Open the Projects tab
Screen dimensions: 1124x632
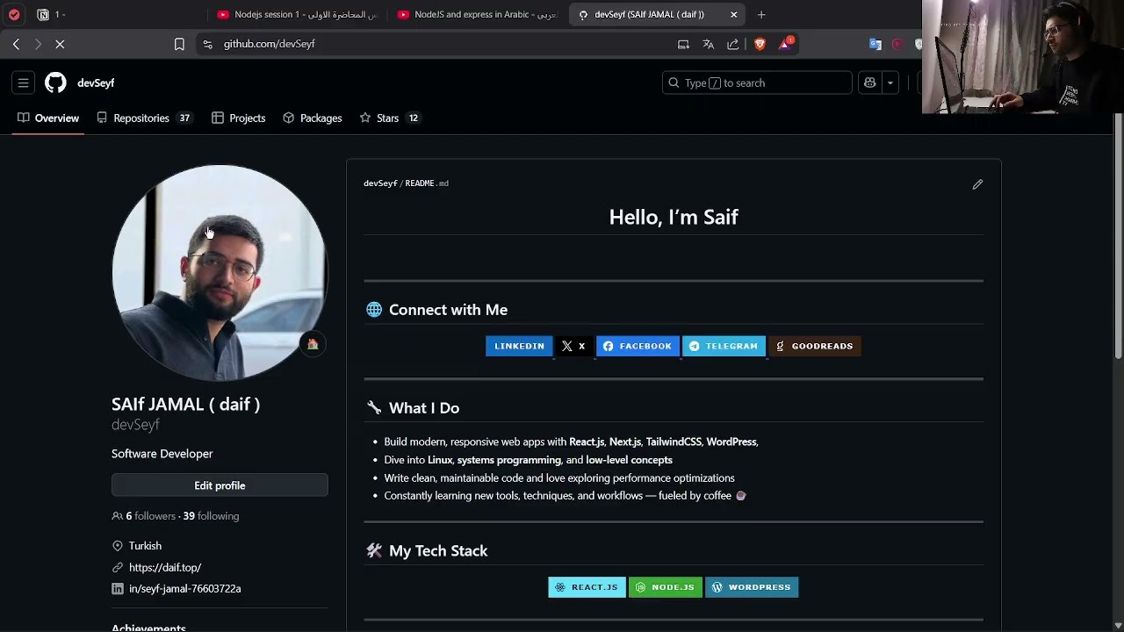239,118
